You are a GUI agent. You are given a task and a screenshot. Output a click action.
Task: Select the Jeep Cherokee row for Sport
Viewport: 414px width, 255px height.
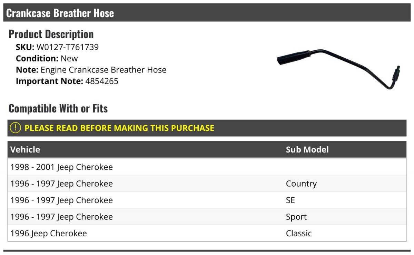point(207,217)
